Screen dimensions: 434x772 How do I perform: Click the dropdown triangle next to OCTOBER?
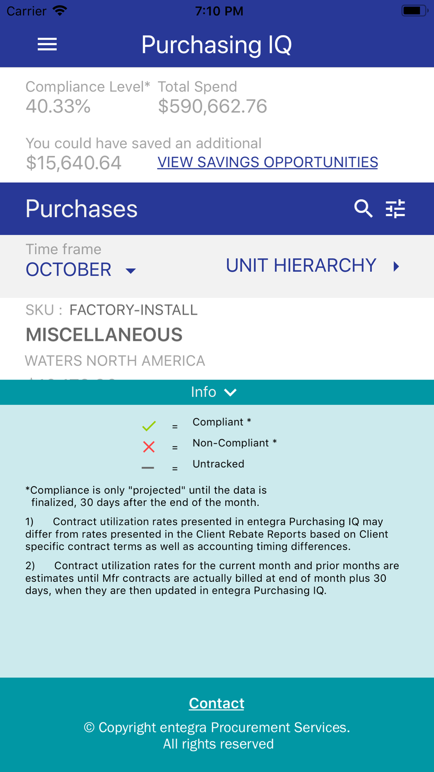coord(131,271)
